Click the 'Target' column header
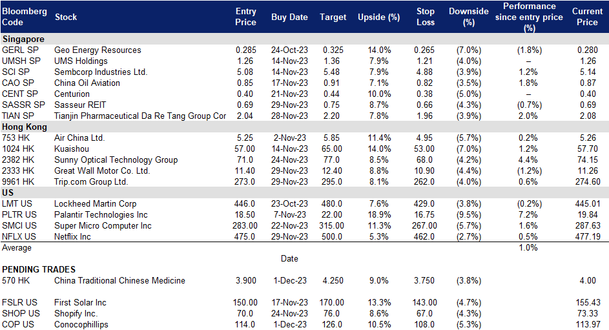Image resolution: width=609 pixels, height=330 pixels. 333,17
